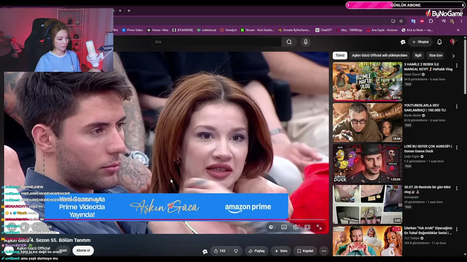This screenshot has height=262, width=467.
Task: Toggle the autoplay switch in player
Action: pyautogui.click(x=271, y=227)
